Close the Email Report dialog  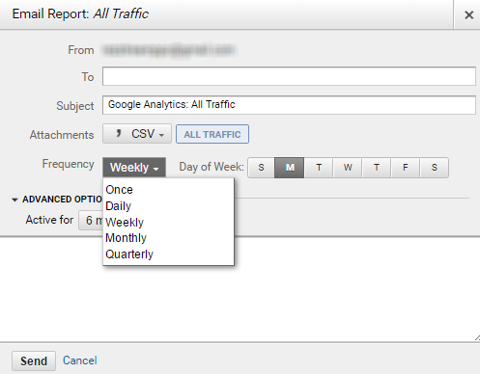(x=468, y=14)
